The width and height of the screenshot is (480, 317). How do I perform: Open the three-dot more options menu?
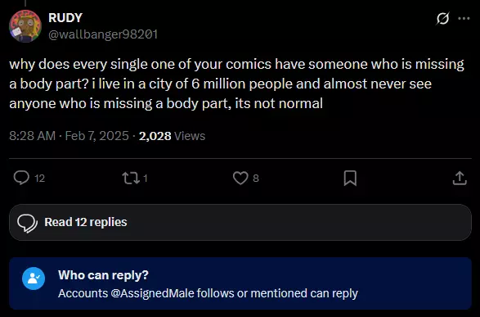tap(464, 18)
